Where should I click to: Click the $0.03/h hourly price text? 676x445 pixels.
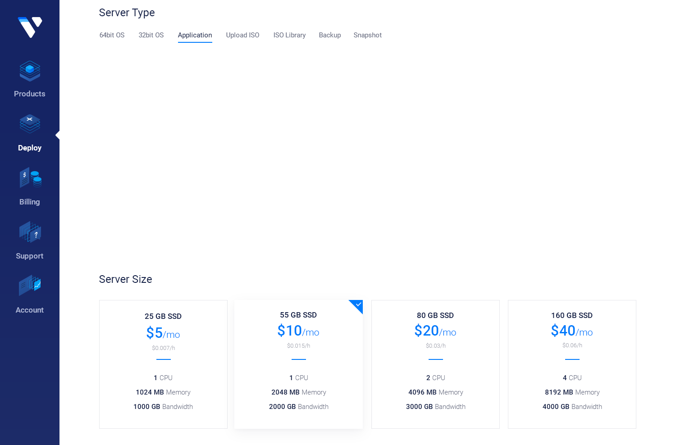[x=436, y=346]
